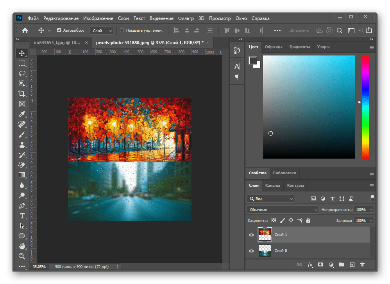This screenshot has height=284, width=390.
Task: Select the Type tool
Action: [22, 216]
